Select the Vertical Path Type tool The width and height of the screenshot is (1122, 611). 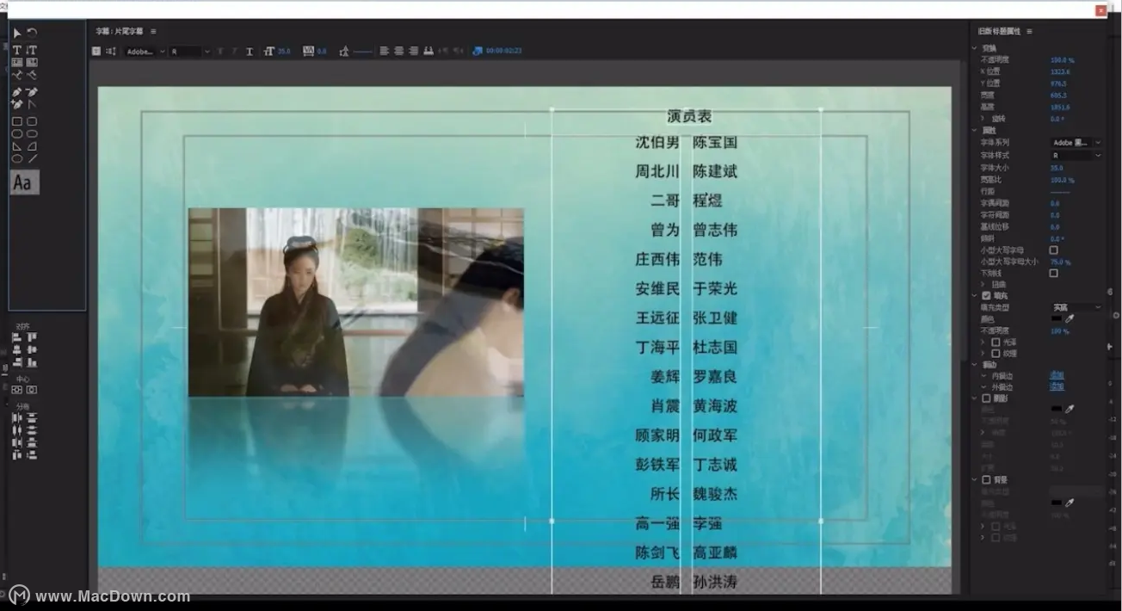(32, 75)
